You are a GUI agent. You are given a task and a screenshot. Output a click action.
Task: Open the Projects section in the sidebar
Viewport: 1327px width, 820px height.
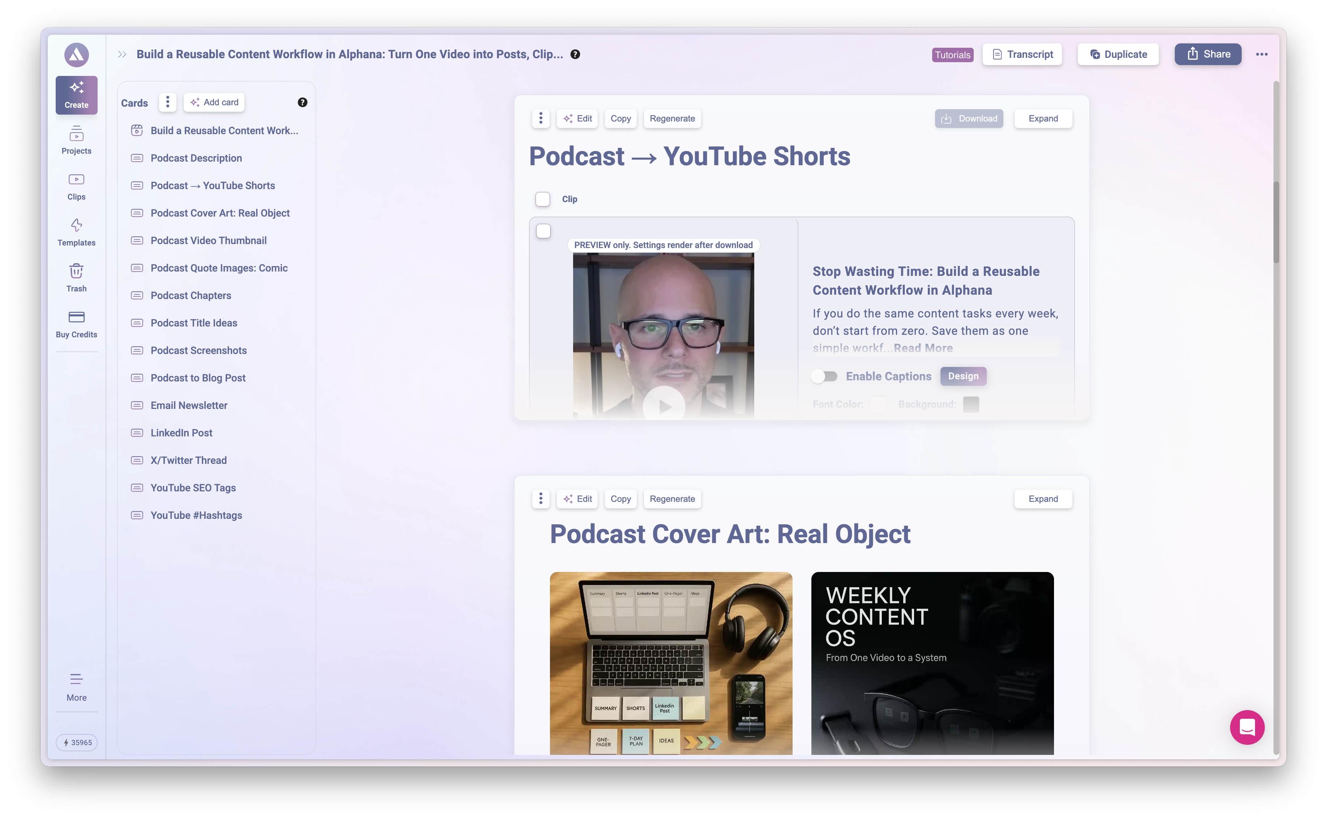[x=76, y=140]
